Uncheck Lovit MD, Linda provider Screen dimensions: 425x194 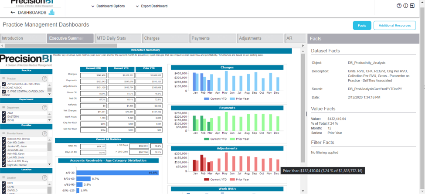point(4,158)
